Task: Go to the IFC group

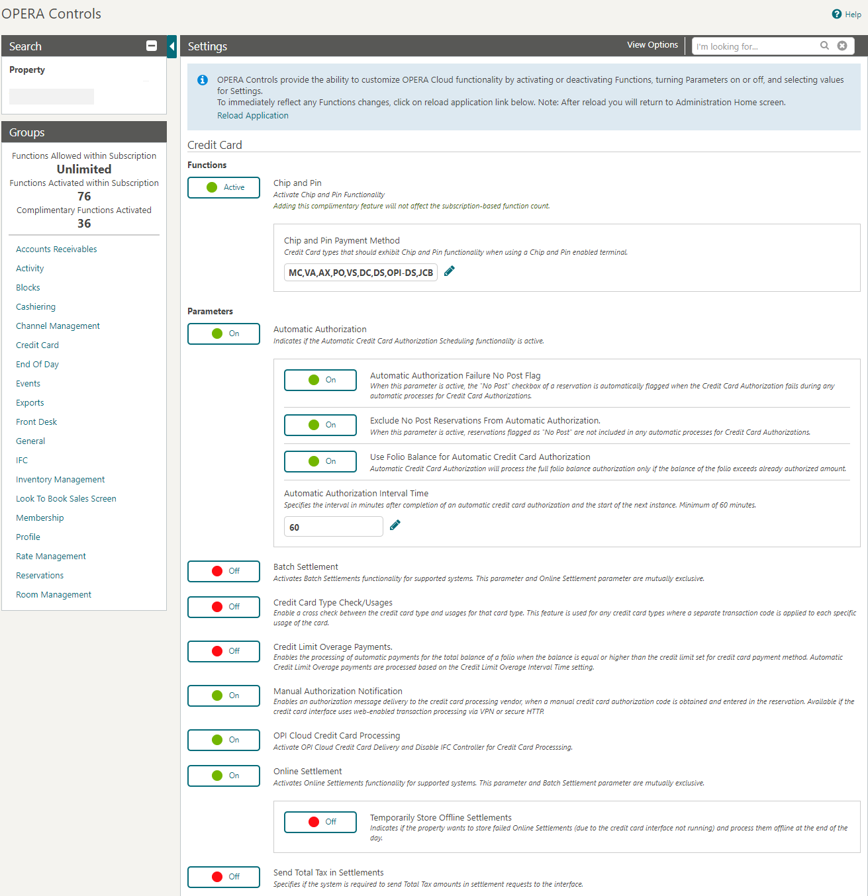Action: point(22,461)
